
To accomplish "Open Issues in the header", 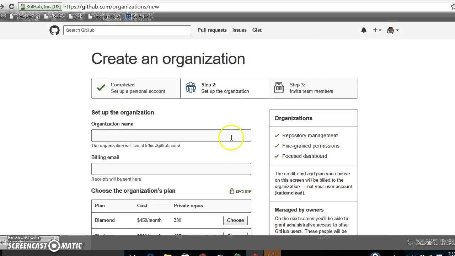I will (240, 30).
